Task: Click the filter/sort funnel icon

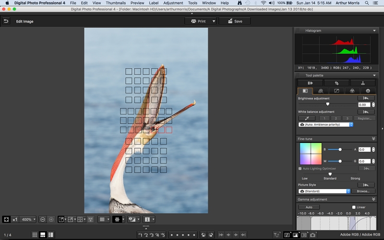Action: pos(276,235)
